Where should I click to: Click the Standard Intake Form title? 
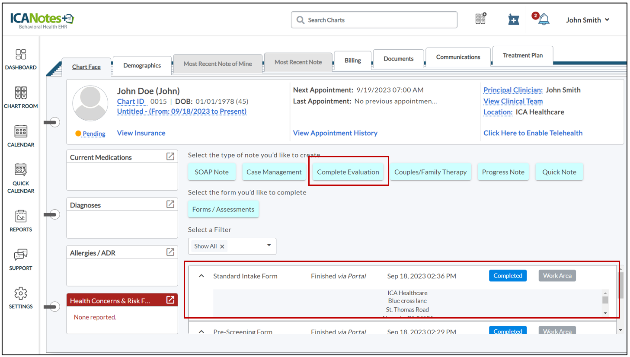click(x=245, y=276)
